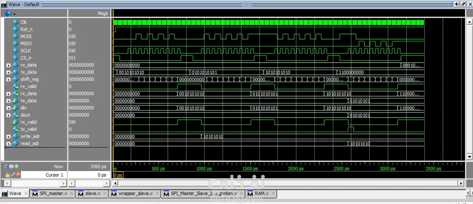Remove Cursor 1 with red icon
Image resolution: width=473 pixels, height=204 pixels.
18,175
